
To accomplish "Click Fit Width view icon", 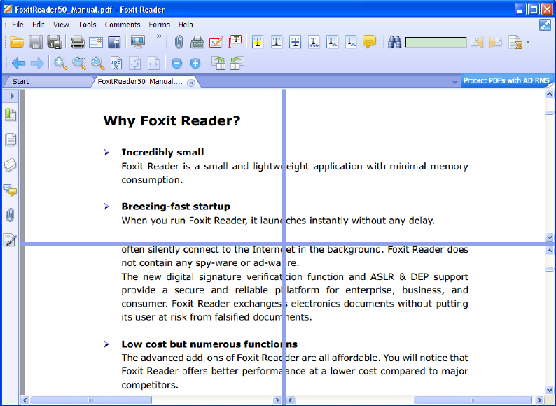I will point(153,63).
